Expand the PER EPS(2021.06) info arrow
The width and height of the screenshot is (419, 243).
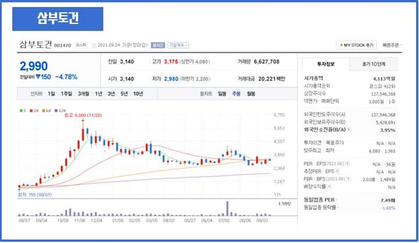(347, 164)
